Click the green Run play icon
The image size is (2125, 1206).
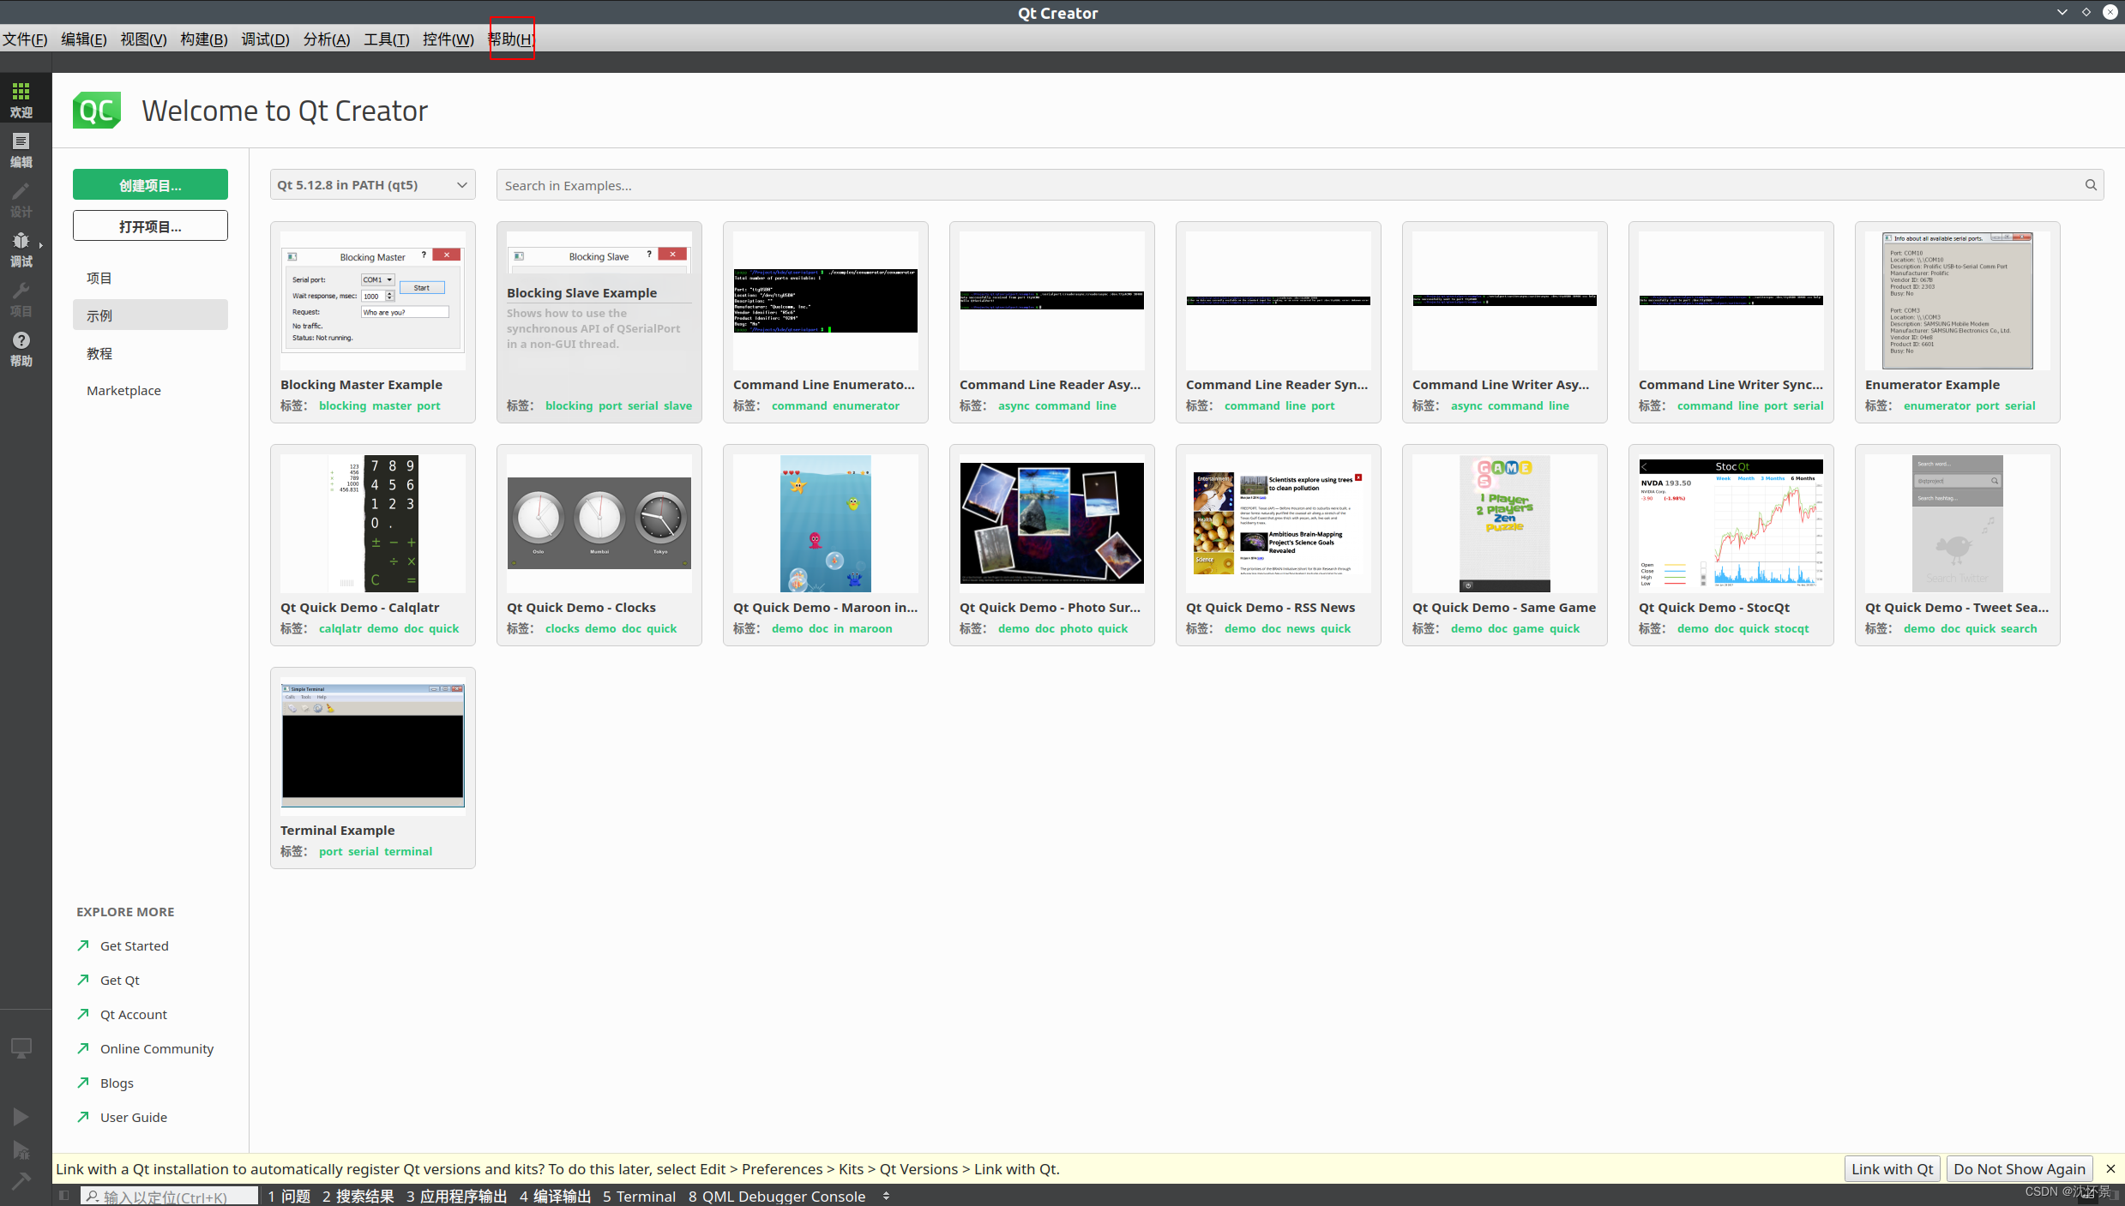(x=21, y=1116)
